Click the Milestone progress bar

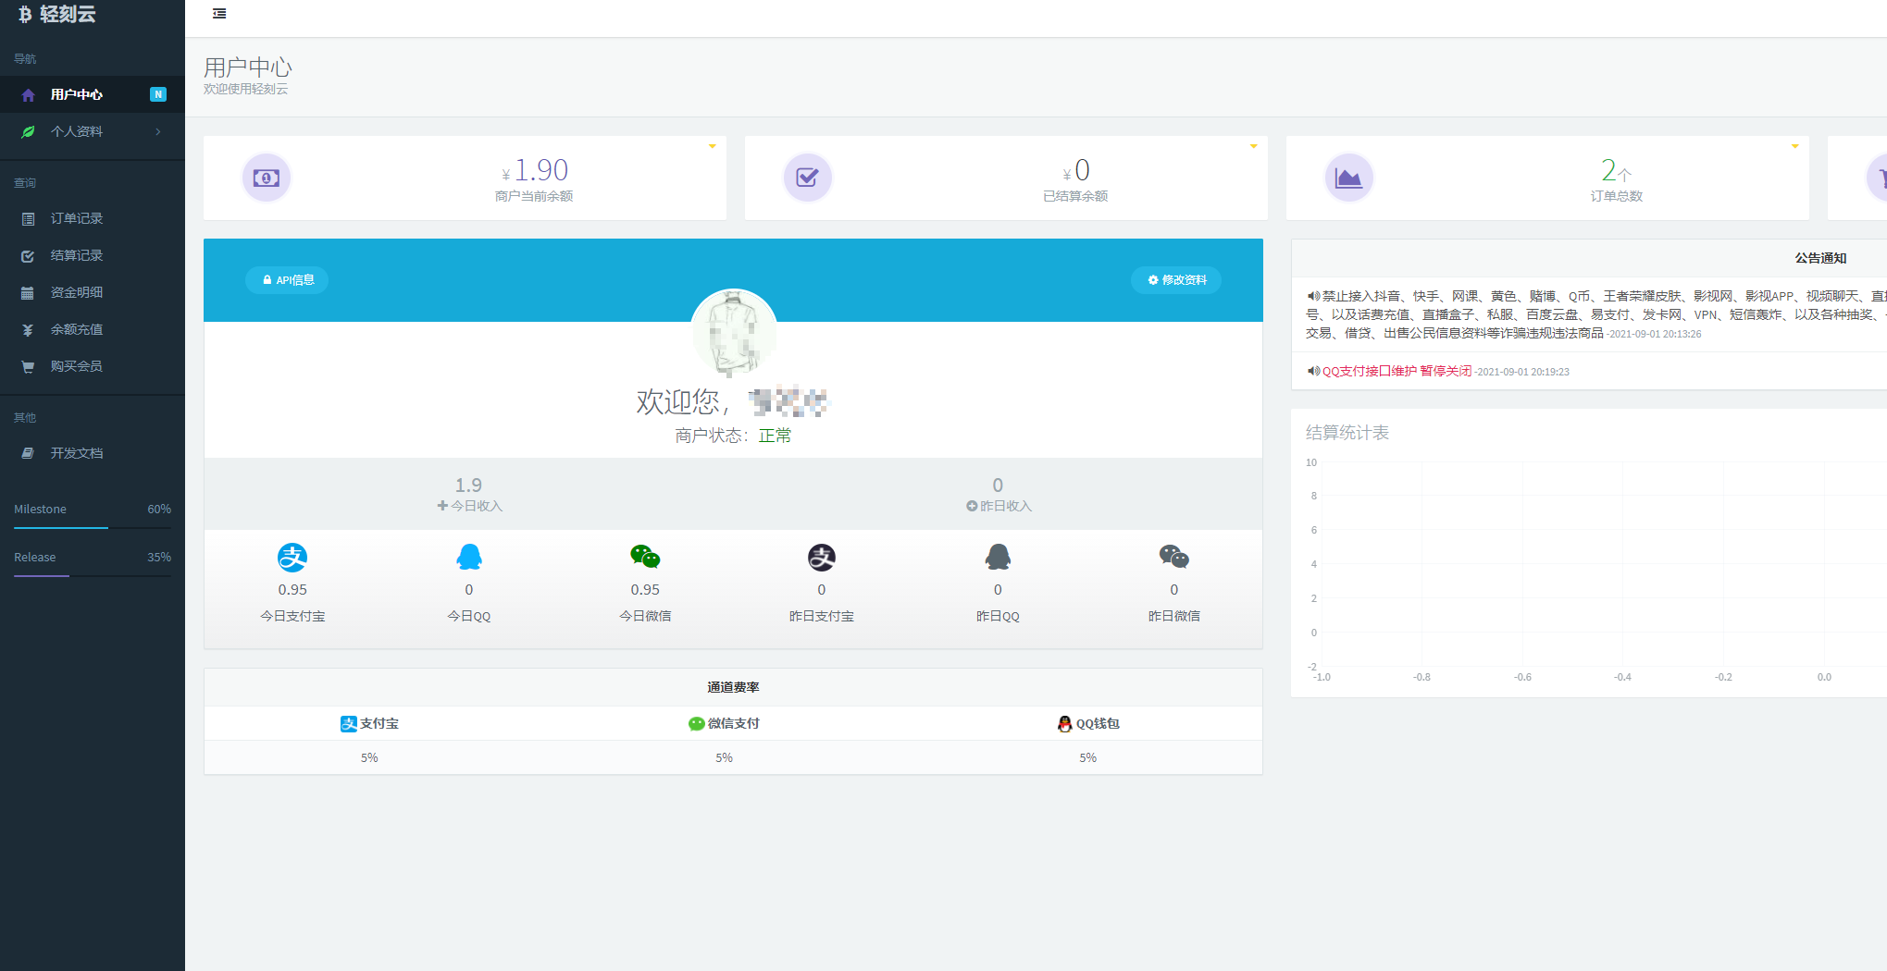click(x=93, y=527)
